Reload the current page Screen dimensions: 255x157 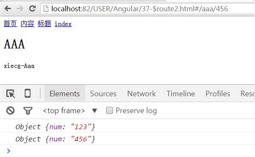point(32,8)
